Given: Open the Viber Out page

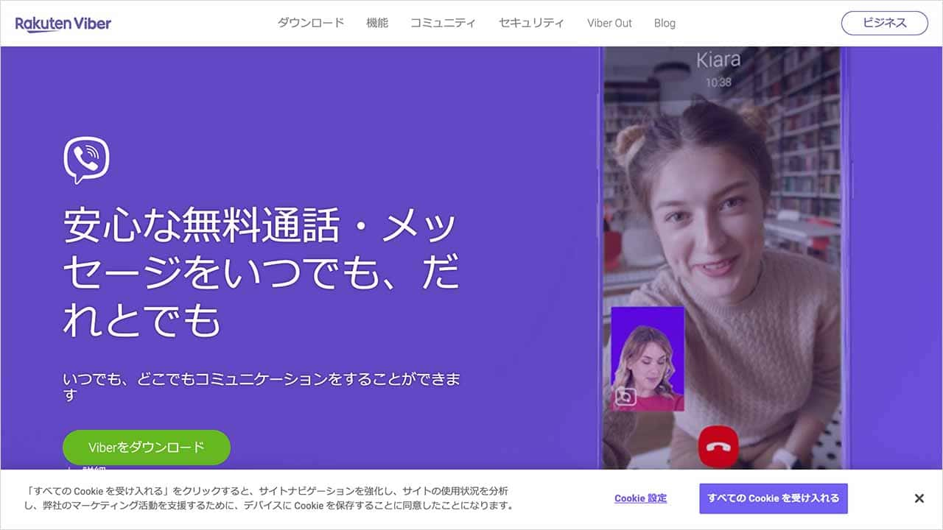Looking at the screenshot, I should [x=609, y=23].
